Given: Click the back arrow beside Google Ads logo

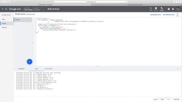Looking at the screenshot, I should [x=3, y=9].
